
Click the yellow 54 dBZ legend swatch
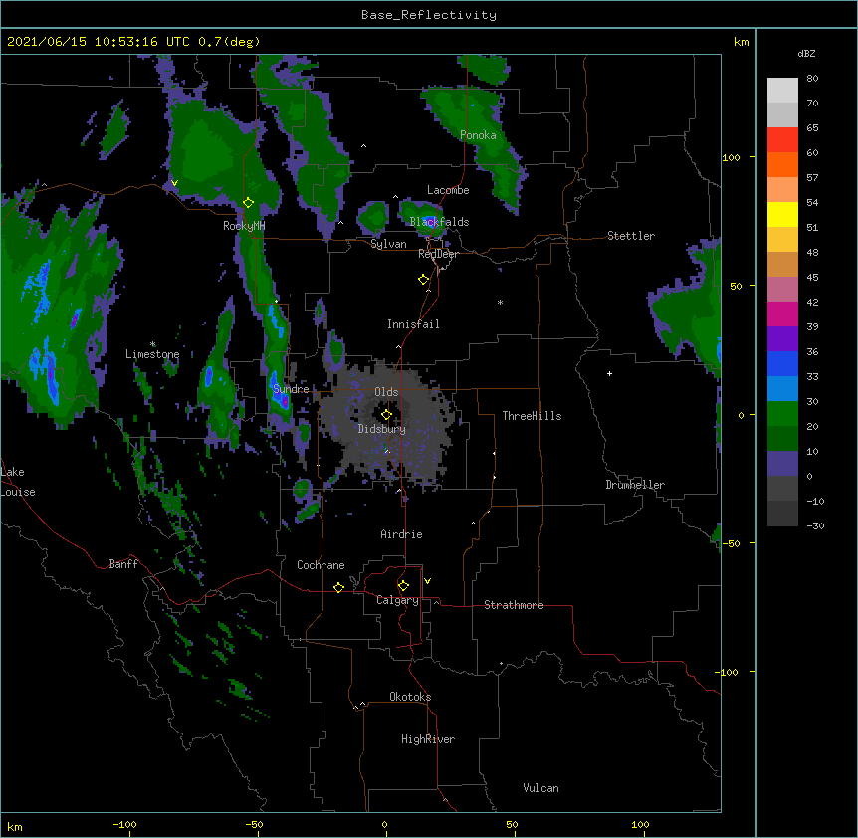[782, 214]
